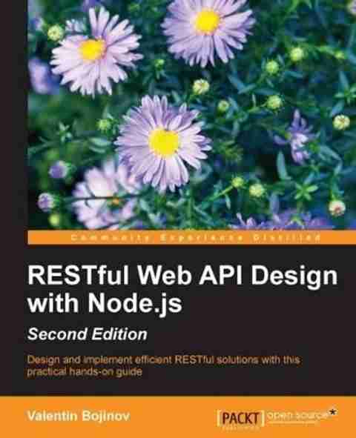Click the PACKT publisher logo
Image resolution: width=356 pixels, height=438 pixels.
tap(240, 419)
